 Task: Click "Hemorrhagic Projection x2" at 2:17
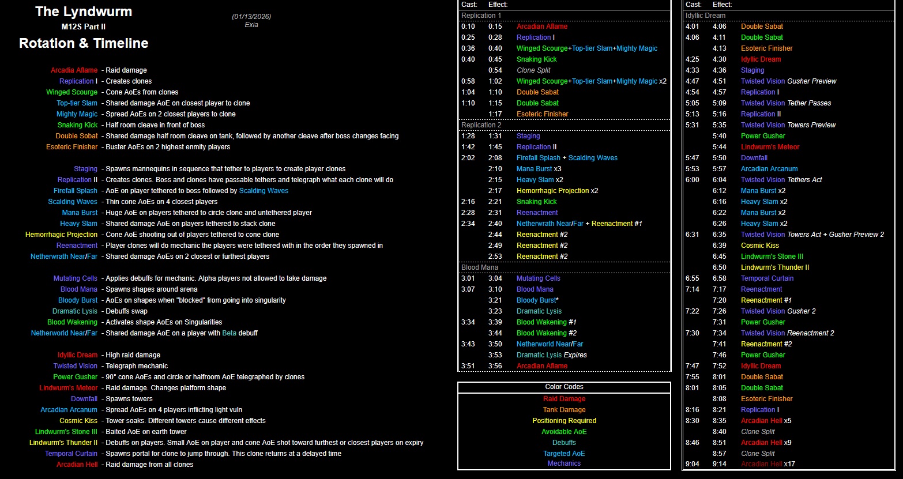tap(557, 191)
